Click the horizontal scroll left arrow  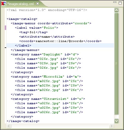pyautogui.click(x=9, y=126)
